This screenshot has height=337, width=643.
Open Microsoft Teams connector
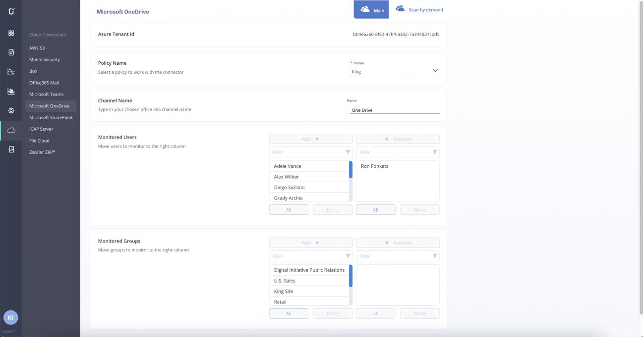tap(47, 94)
